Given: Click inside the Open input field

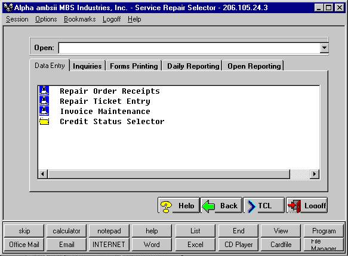Looking at the screenshot, I should 189,48.
